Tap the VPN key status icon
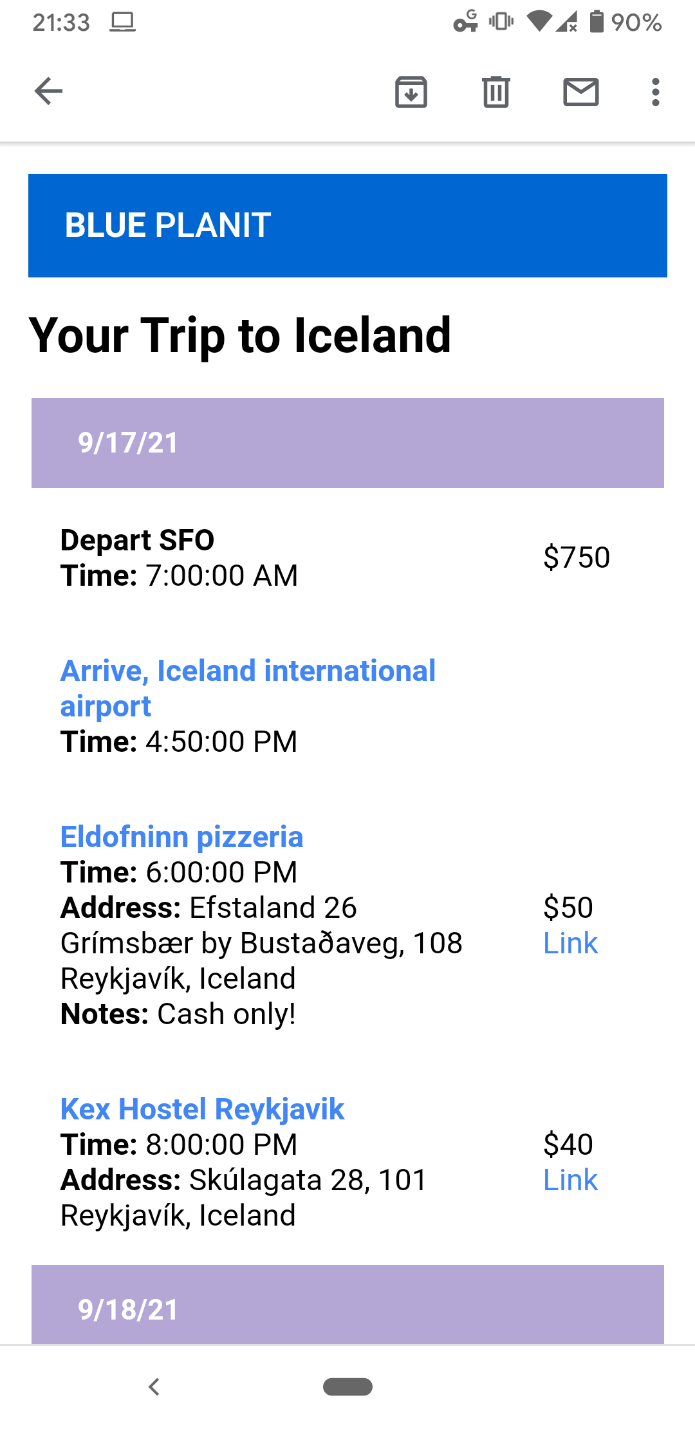 [466, 22]
